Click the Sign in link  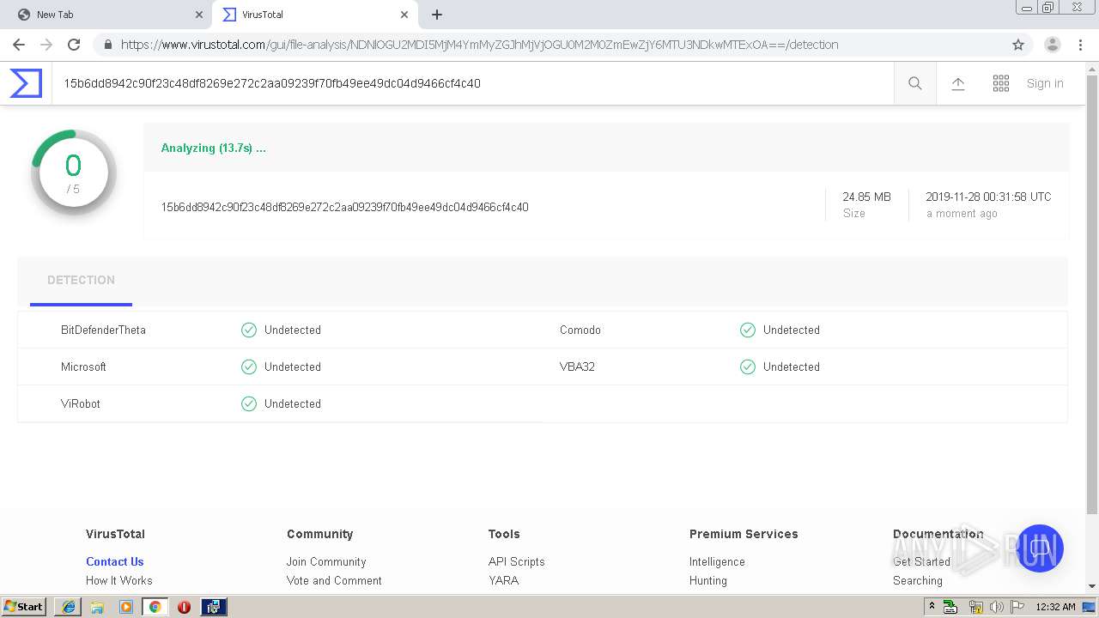1045,83
